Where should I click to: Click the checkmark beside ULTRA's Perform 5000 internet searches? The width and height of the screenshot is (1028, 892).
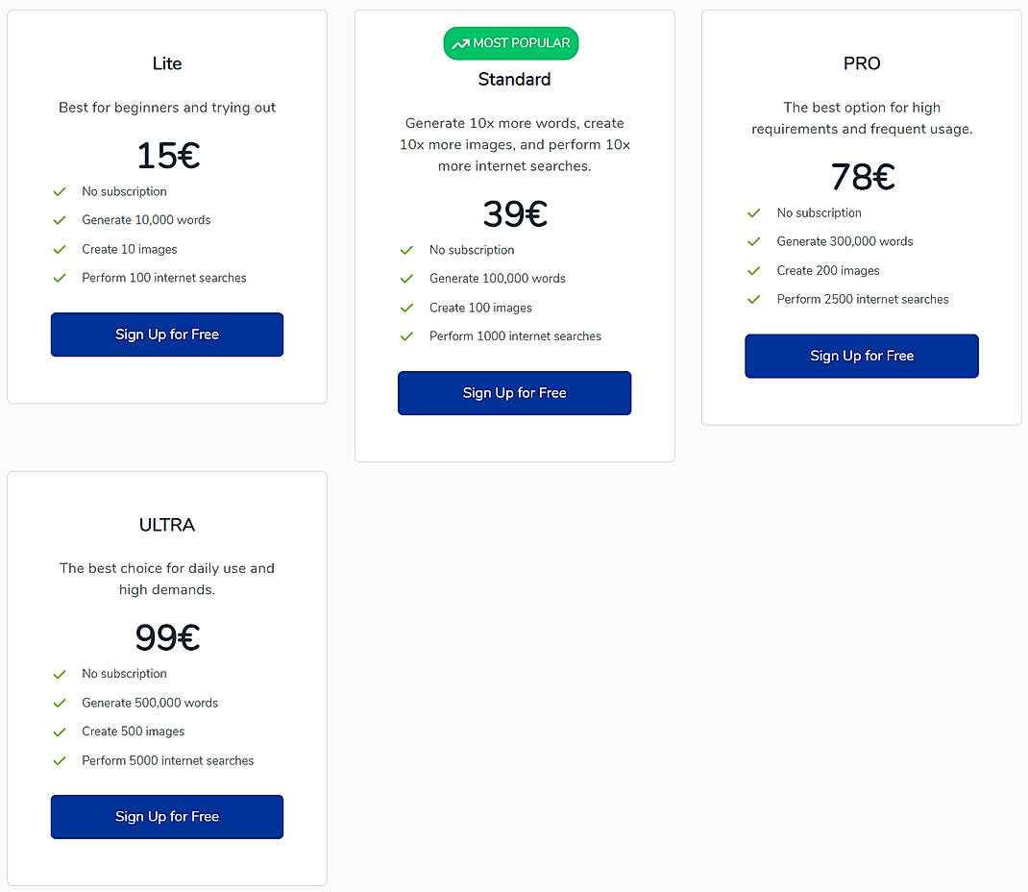tap(60, 760)
